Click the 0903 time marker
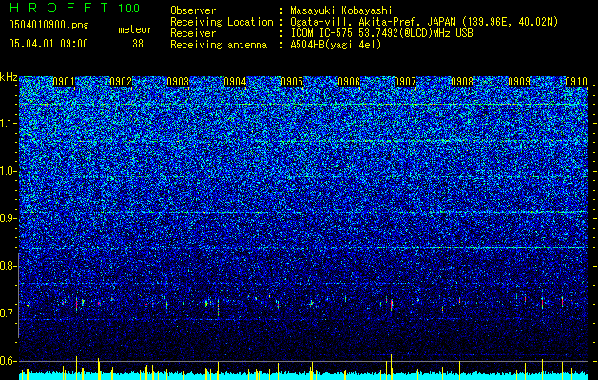 (x=178, y=82)
